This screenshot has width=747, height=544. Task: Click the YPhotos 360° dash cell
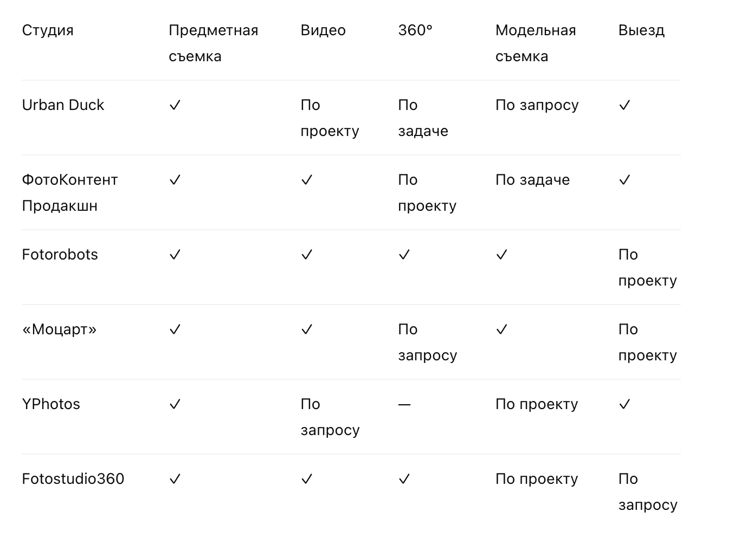click(404, 404)
